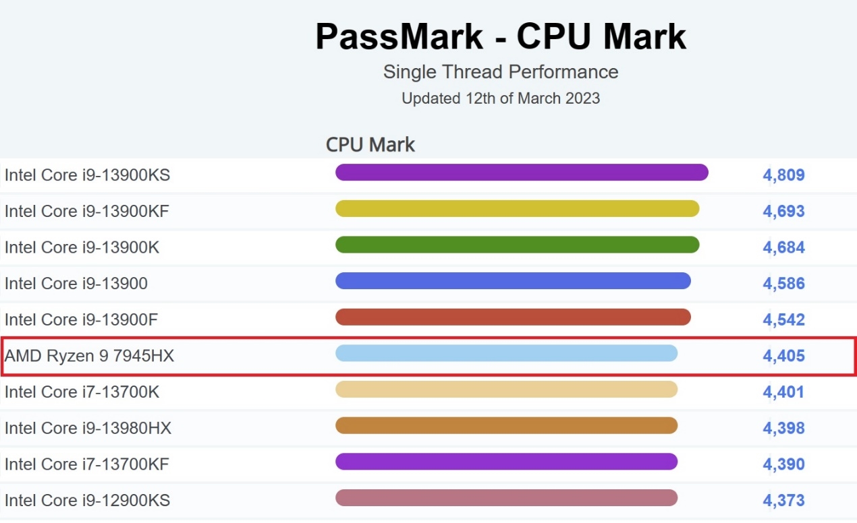Open the Intel Core i9-13900KS link
The image size is (857, 523).
(87, 175)
